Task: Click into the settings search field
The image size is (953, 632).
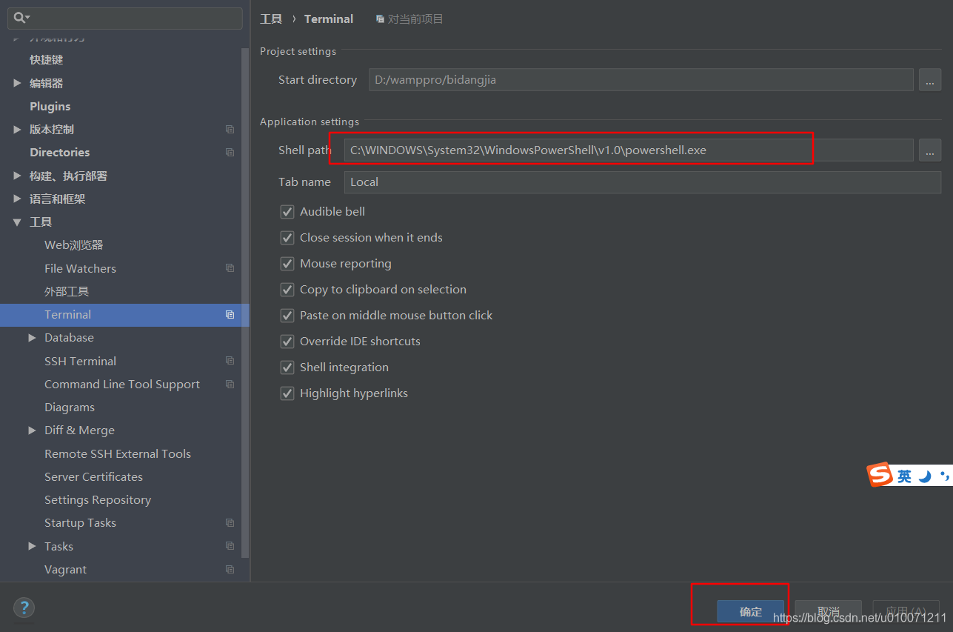Action: 126,18
